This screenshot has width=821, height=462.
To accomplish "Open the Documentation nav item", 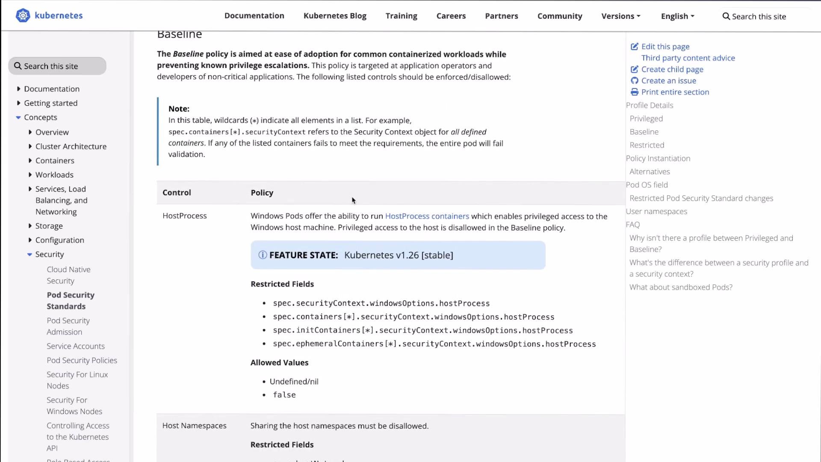I will pyautogui.click(x=254, y=15).
